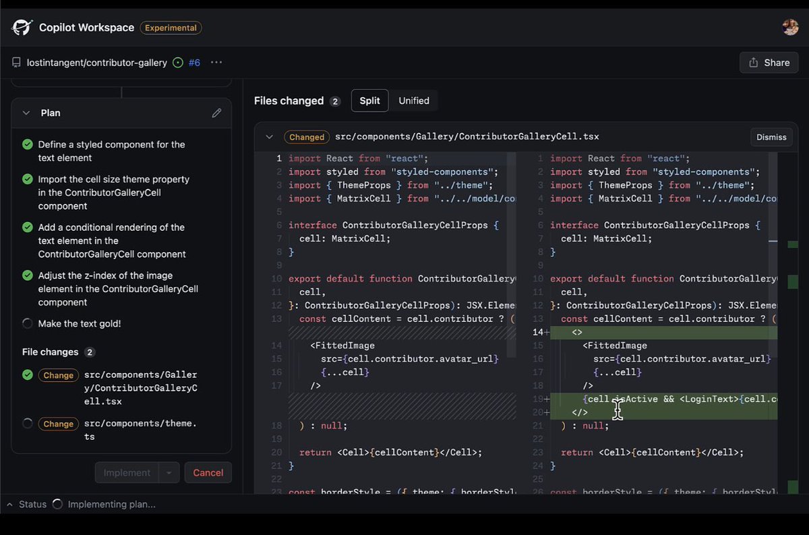Open the Implement split-button dropdown arrow
809x535 pixels.
point(169,473)
